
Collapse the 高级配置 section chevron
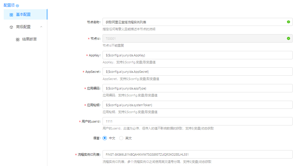pyautogui.click(x=41, y=27)
